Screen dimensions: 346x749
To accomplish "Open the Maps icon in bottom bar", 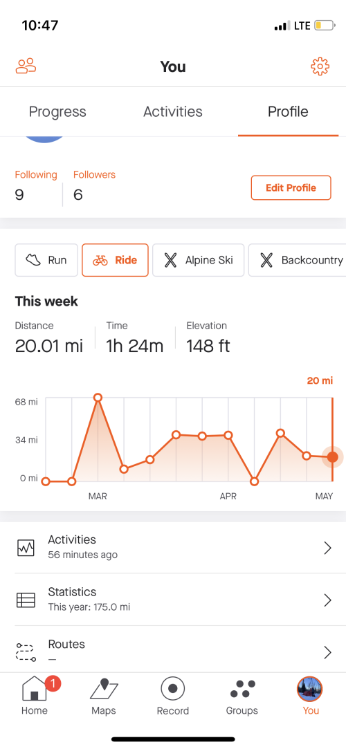I will (x=104, y=690).
